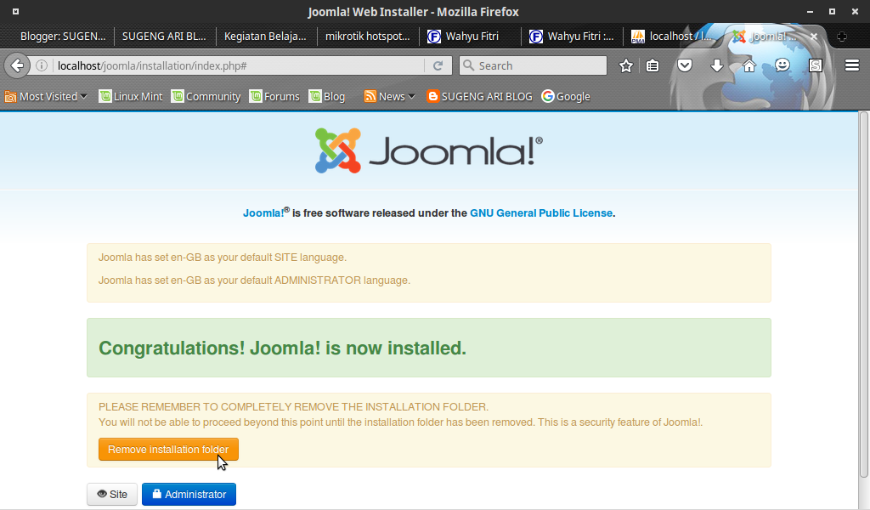This screenshot has width=870, height=510.
Task: Click the window menu icon in title bar
Action: [x=15, y=11]
